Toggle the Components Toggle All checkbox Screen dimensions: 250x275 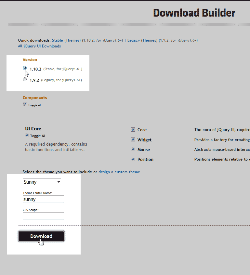(x=25, y=104)
